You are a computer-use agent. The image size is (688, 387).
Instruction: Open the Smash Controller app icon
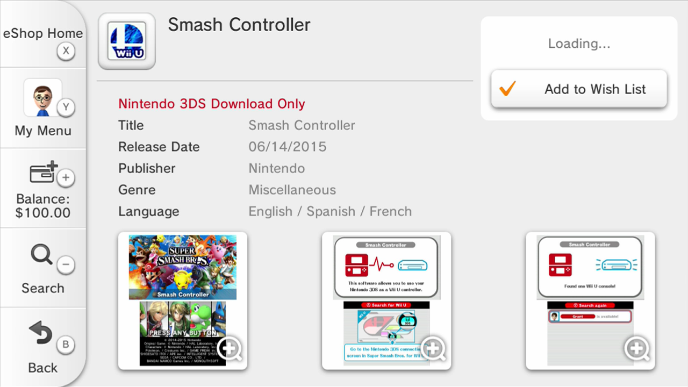[x=127, y=41]
